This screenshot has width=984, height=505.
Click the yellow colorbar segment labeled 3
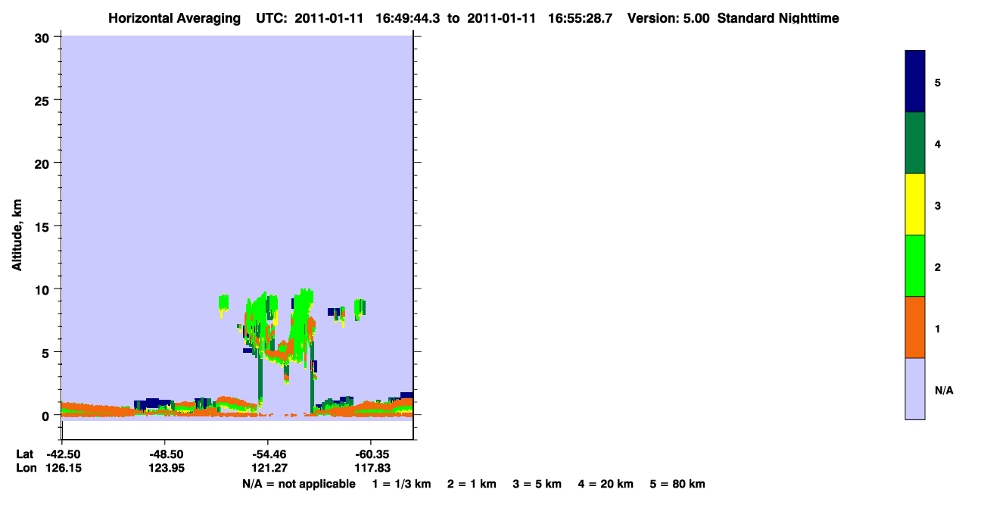tap(915, 204)
